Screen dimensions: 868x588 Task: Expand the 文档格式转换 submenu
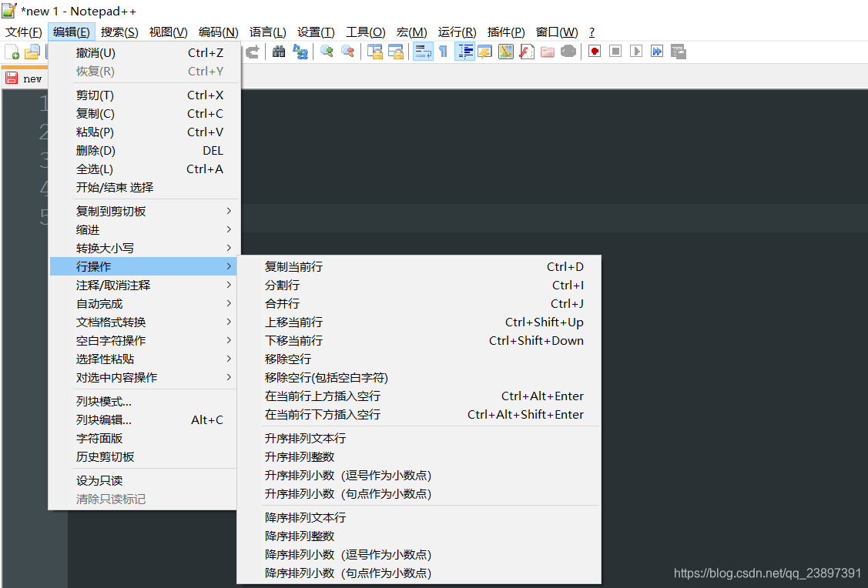(144, 322)
